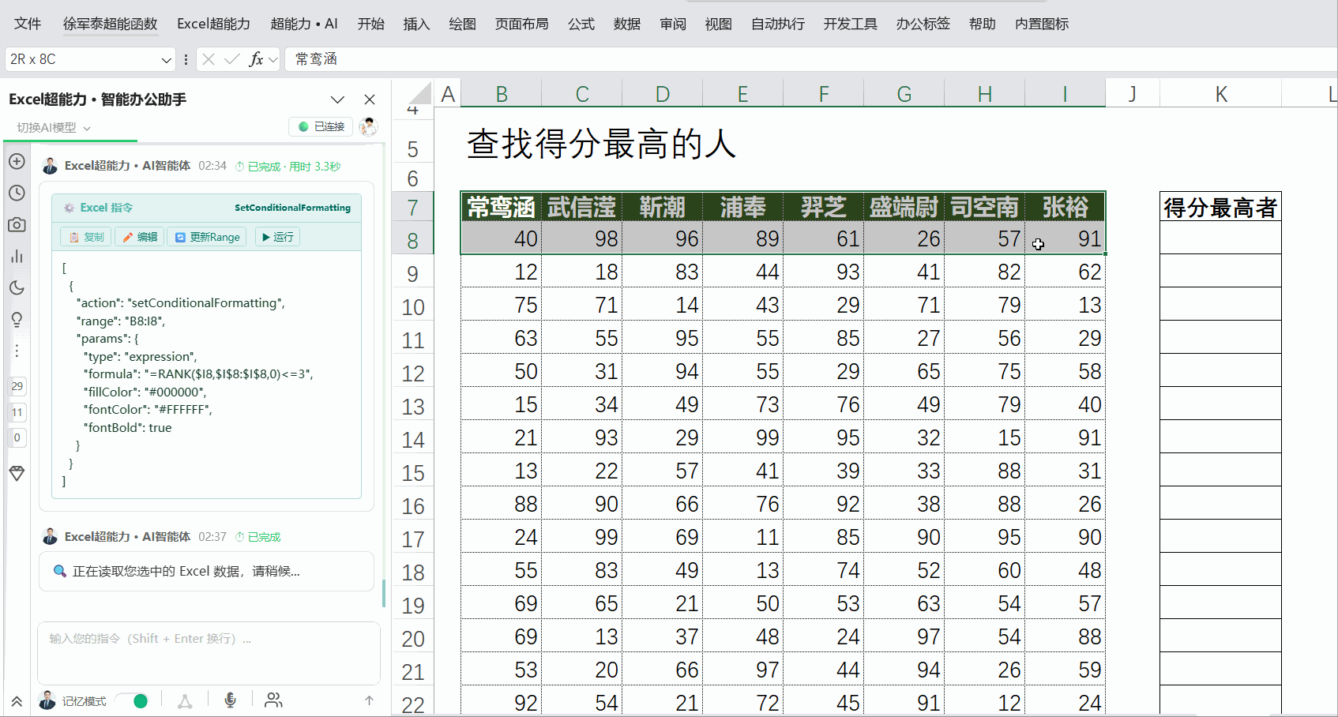Select column J header
The image size is (1338, 717).
click(1133, 94)
